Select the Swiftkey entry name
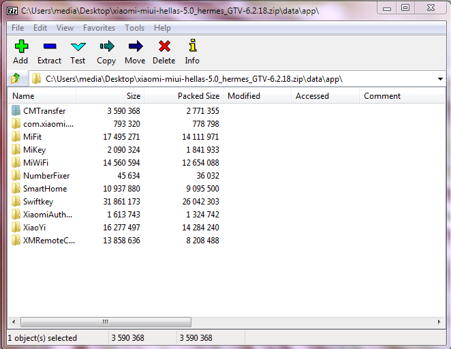451x349 pixels. coord(38,201)
